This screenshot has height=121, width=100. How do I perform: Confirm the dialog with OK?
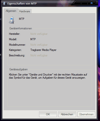48,114
